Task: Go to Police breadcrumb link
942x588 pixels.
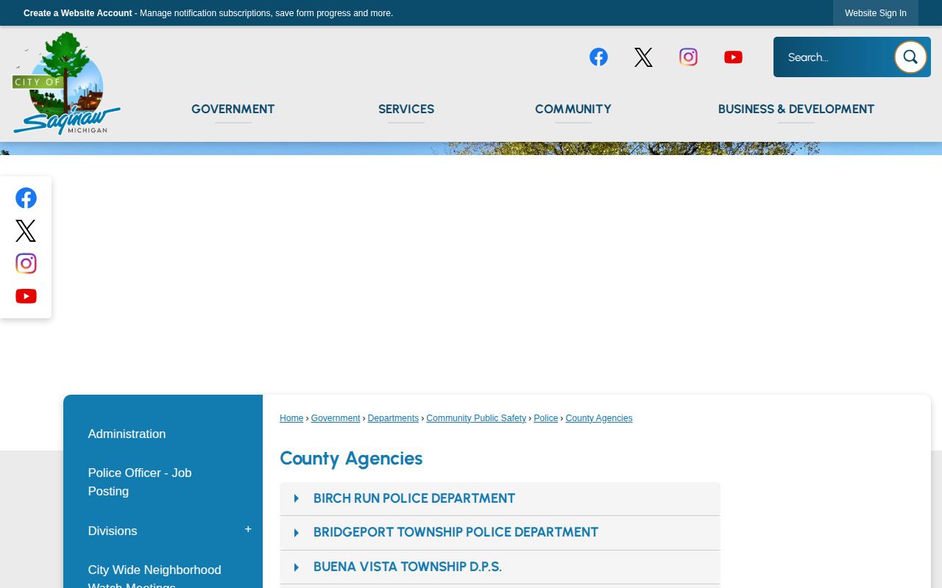Action: (546, 418)
